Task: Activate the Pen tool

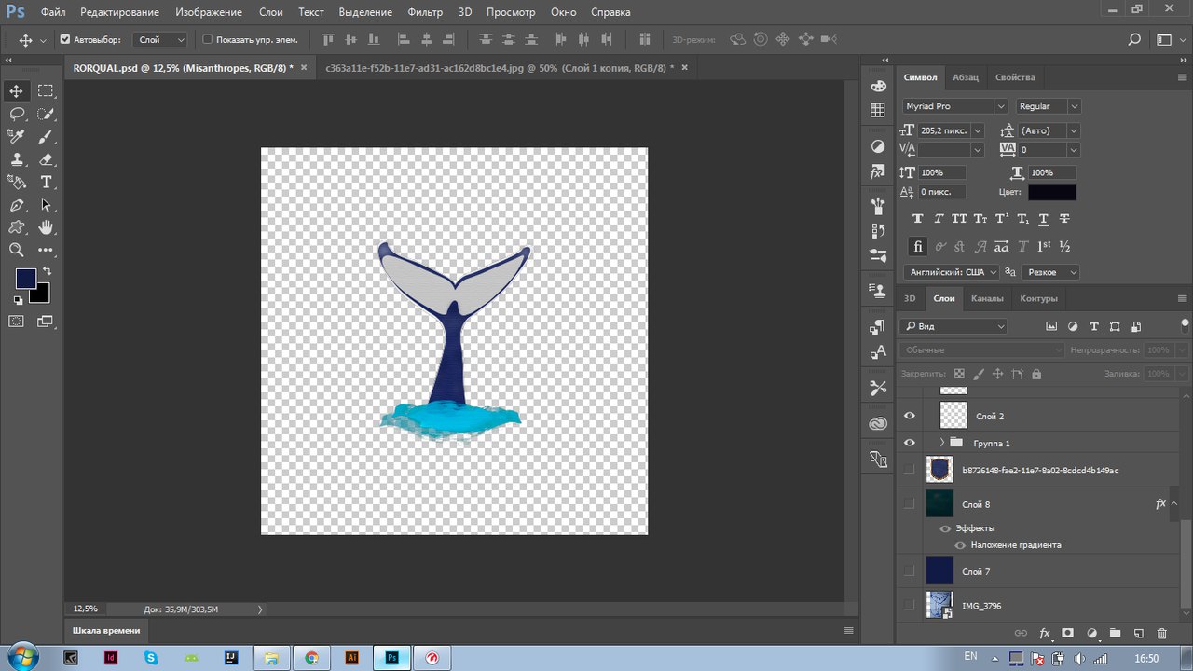Action: 17,204
